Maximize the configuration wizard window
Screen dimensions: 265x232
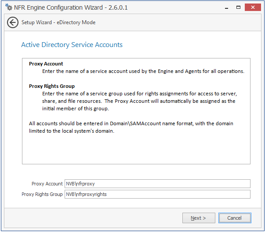237,7
